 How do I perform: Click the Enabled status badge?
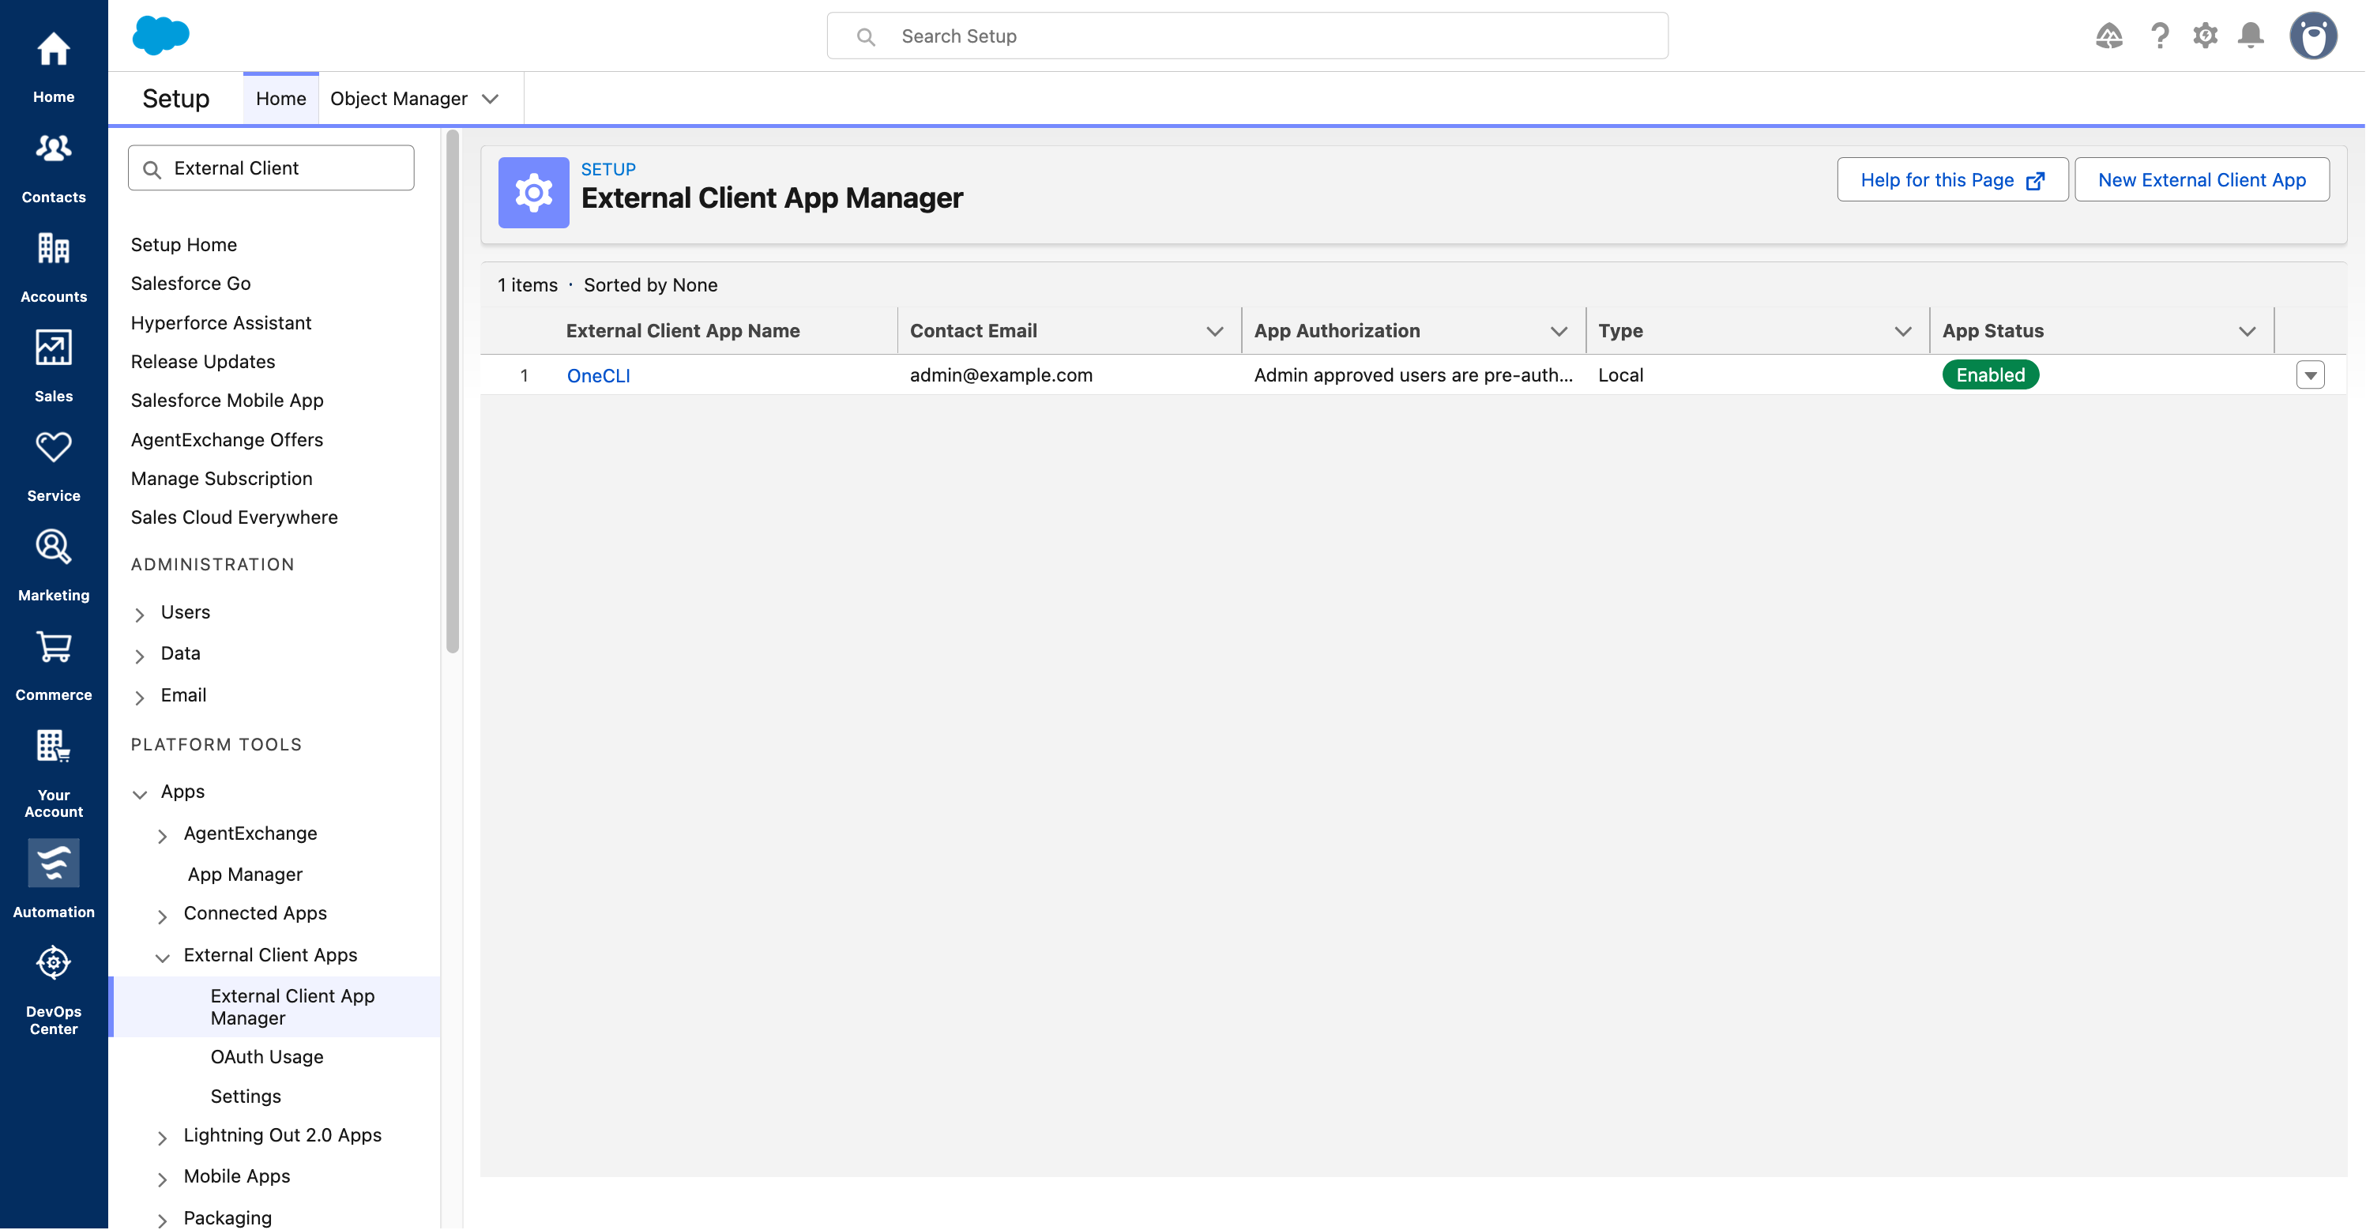coord(1989,374)
